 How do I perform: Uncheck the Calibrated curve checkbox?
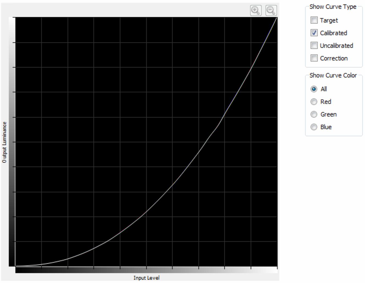(x=314, y=33)
